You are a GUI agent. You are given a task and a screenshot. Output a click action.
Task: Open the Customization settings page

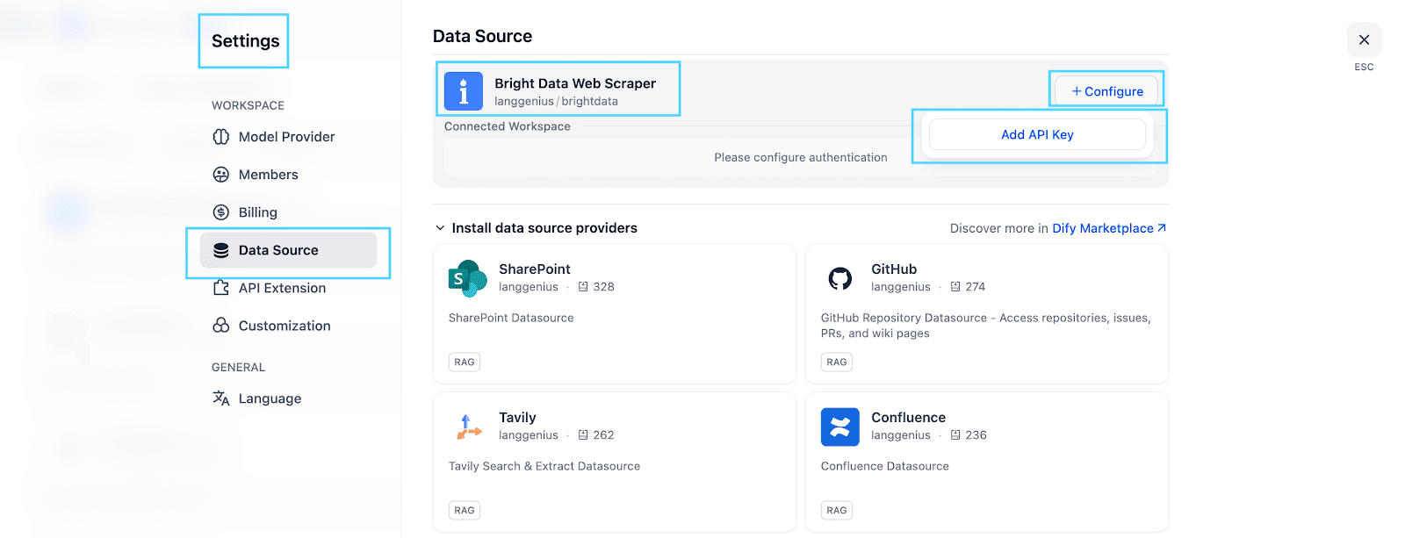coord(284,326)
